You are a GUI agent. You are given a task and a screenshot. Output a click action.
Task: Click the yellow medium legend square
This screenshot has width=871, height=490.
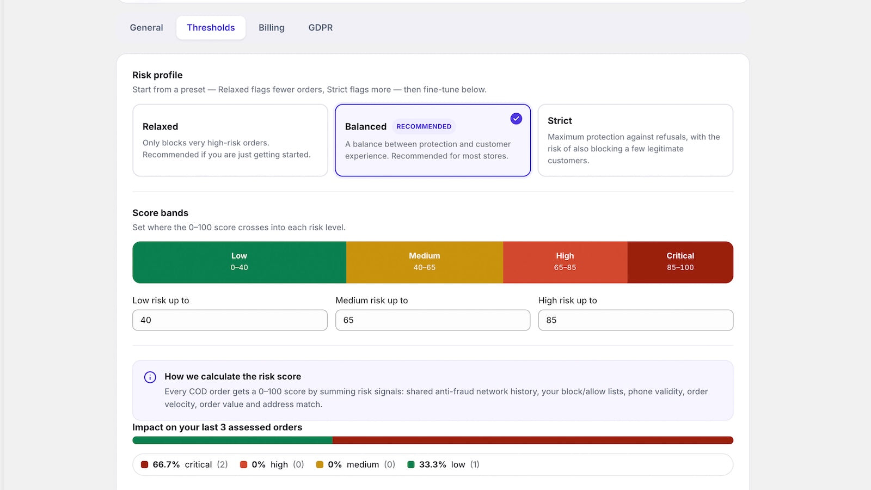pyautogui.click(x=320, y=464)
